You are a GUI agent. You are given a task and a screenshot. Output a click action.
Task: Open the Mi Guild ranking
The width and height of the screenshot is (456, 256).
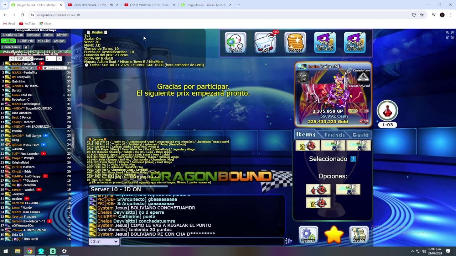tap(43, 41)
